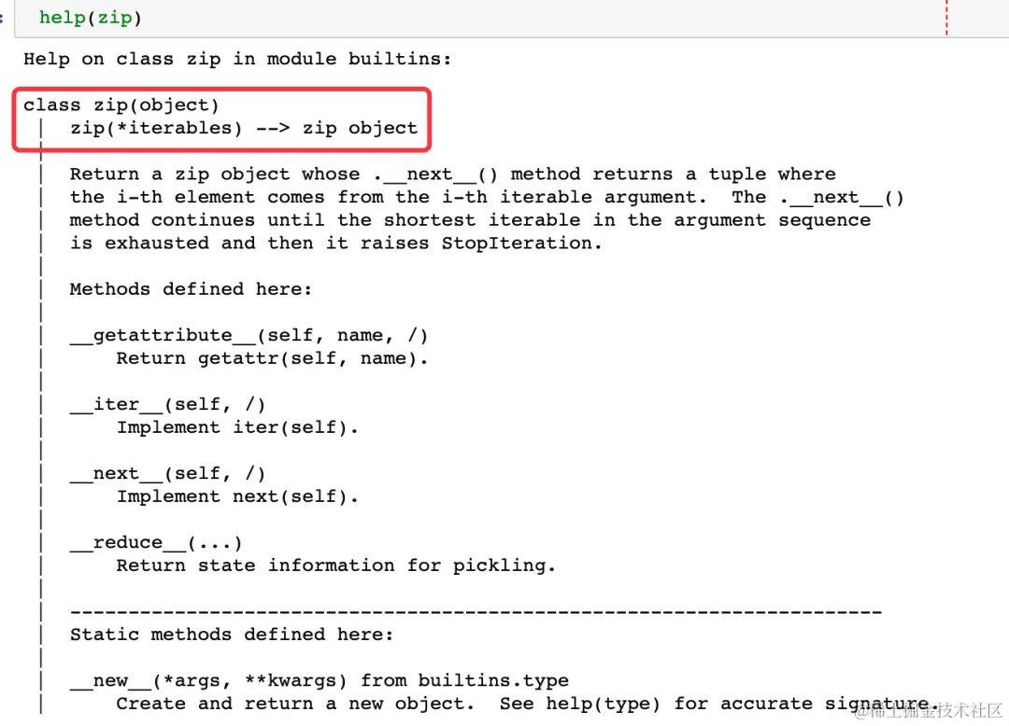
Task: Click the __getattribute__(self, name, /) method line
Action: point(249,335)
